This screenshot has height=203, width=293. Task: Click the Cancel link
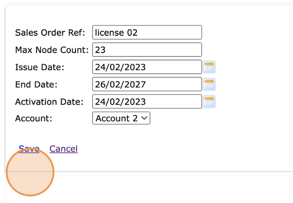click(63, 149)
